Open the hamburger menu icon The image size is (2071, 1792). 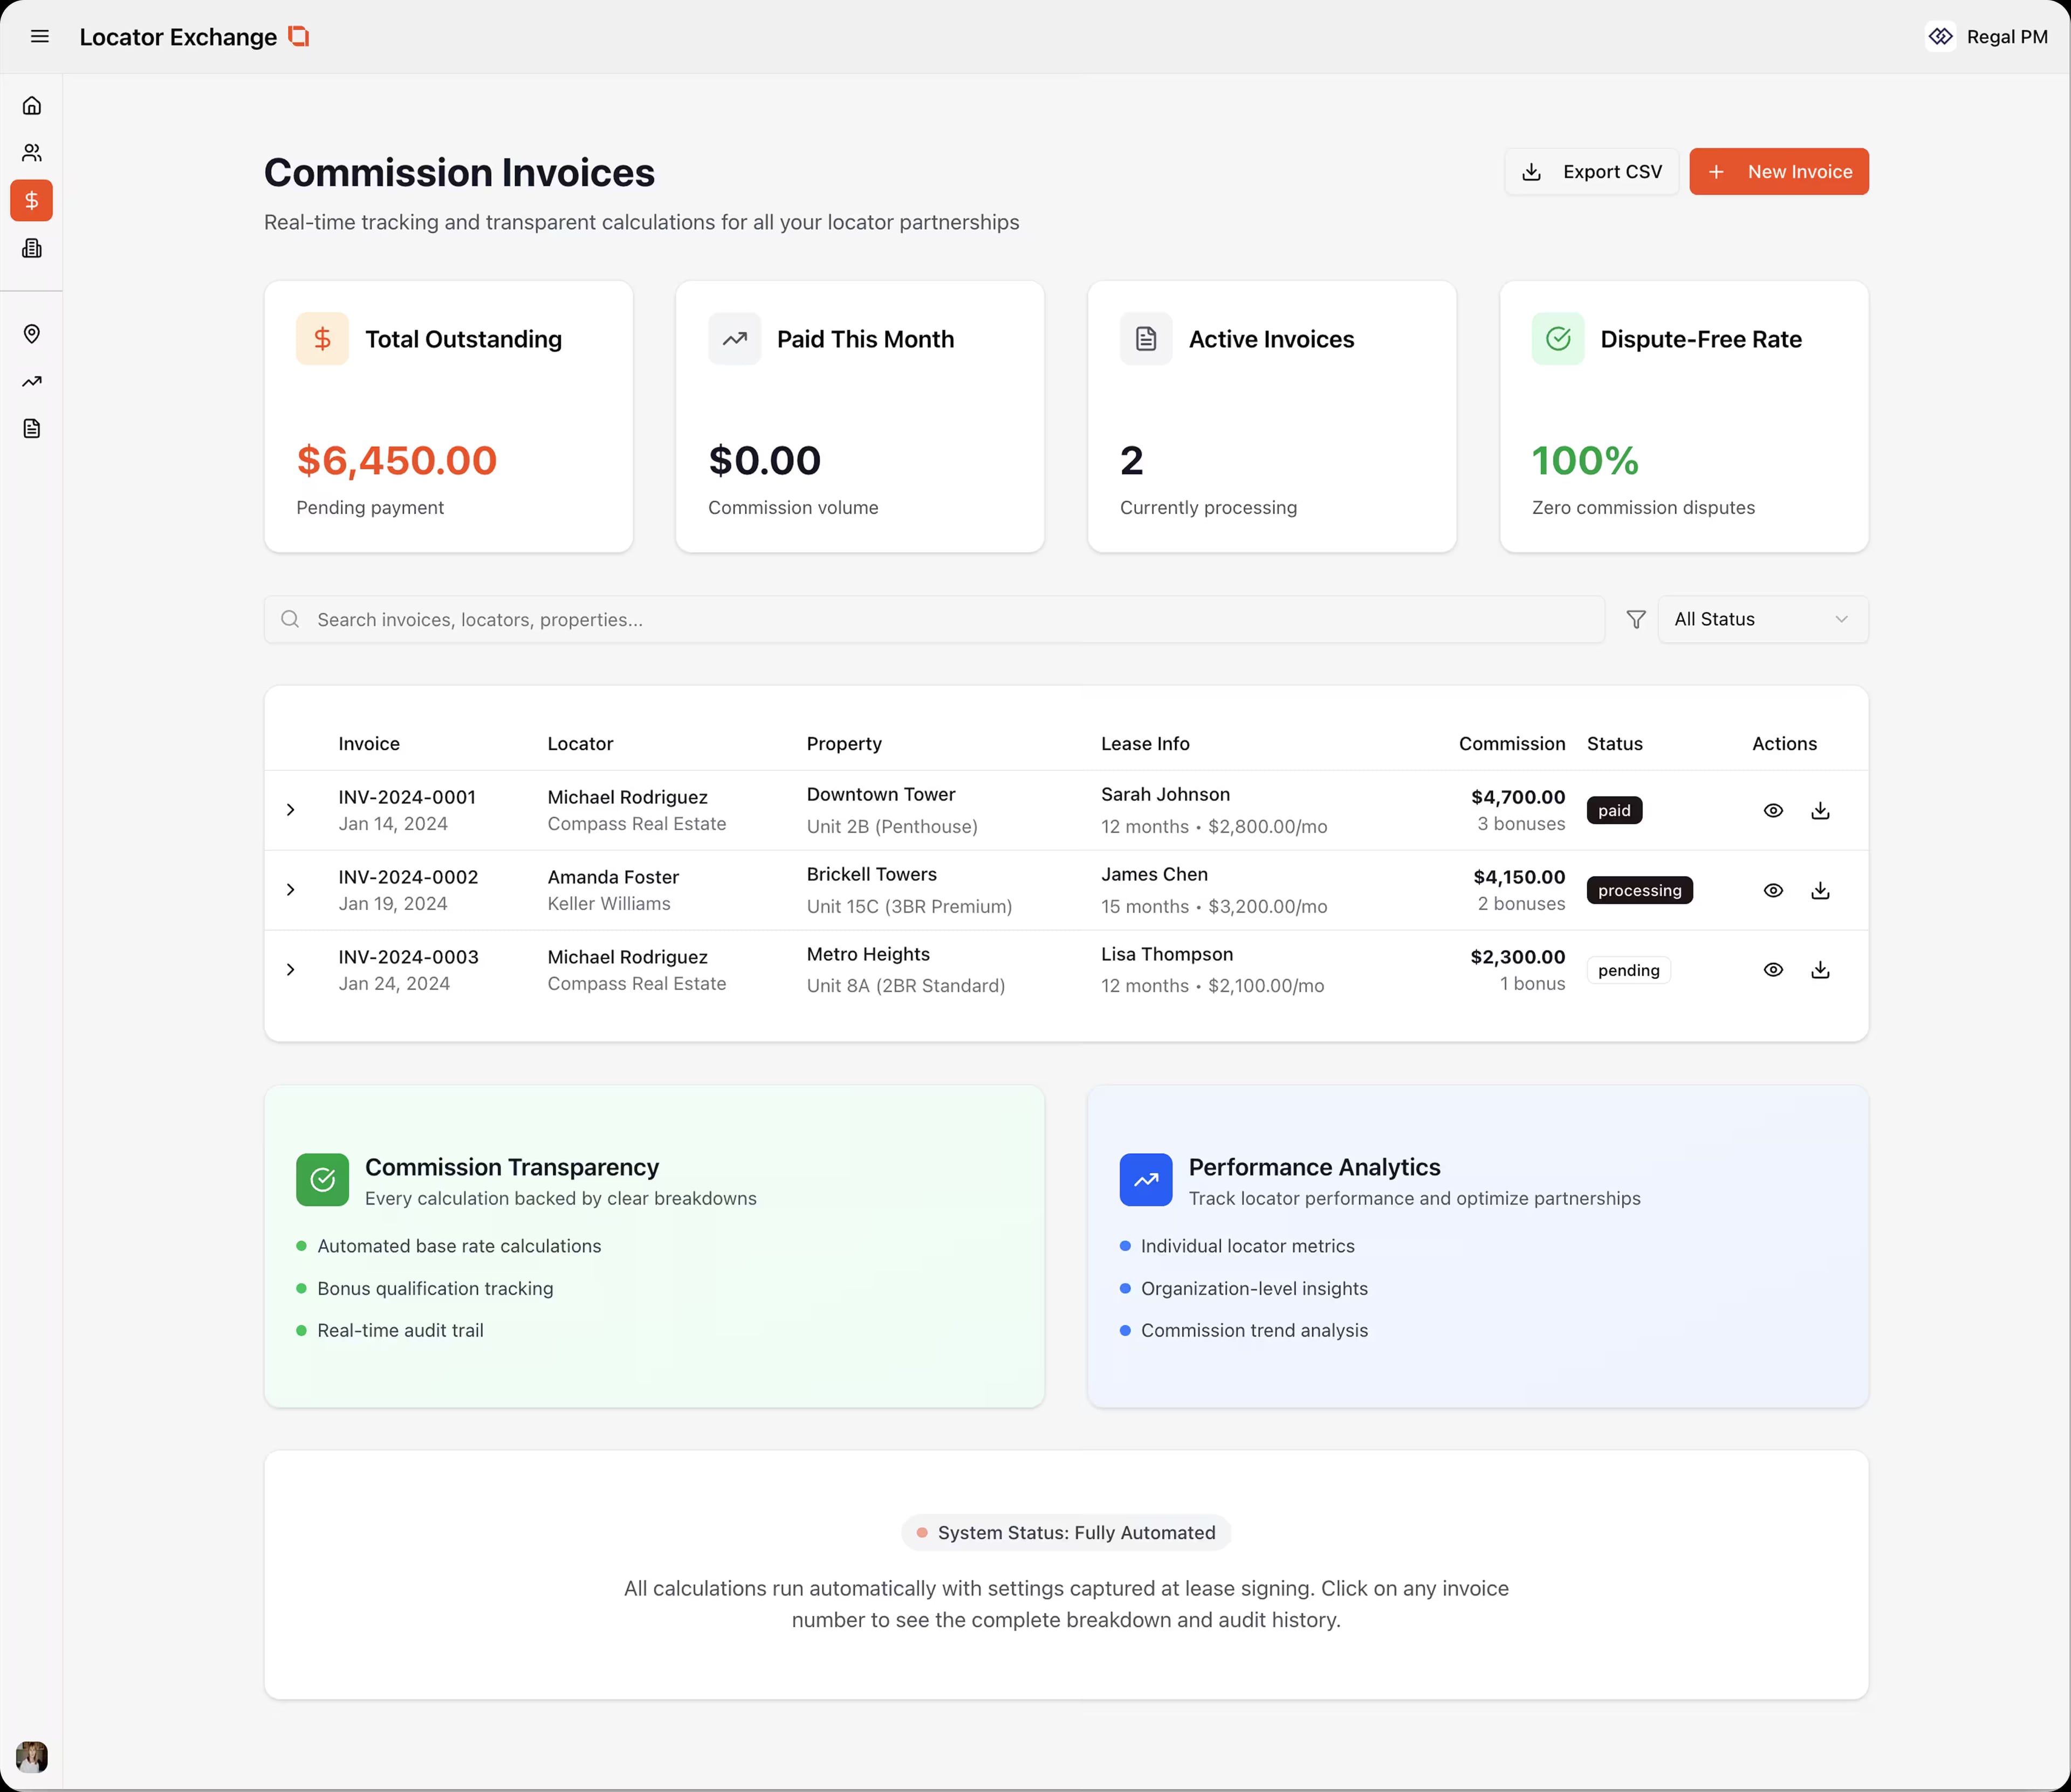[x=40, y=37]
